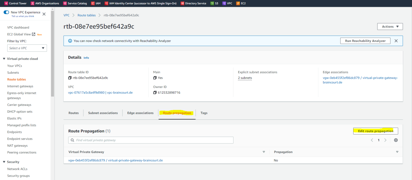Switch to the Subnet associations tab
This screenshot has height=180, width=412.
(103, 113)
